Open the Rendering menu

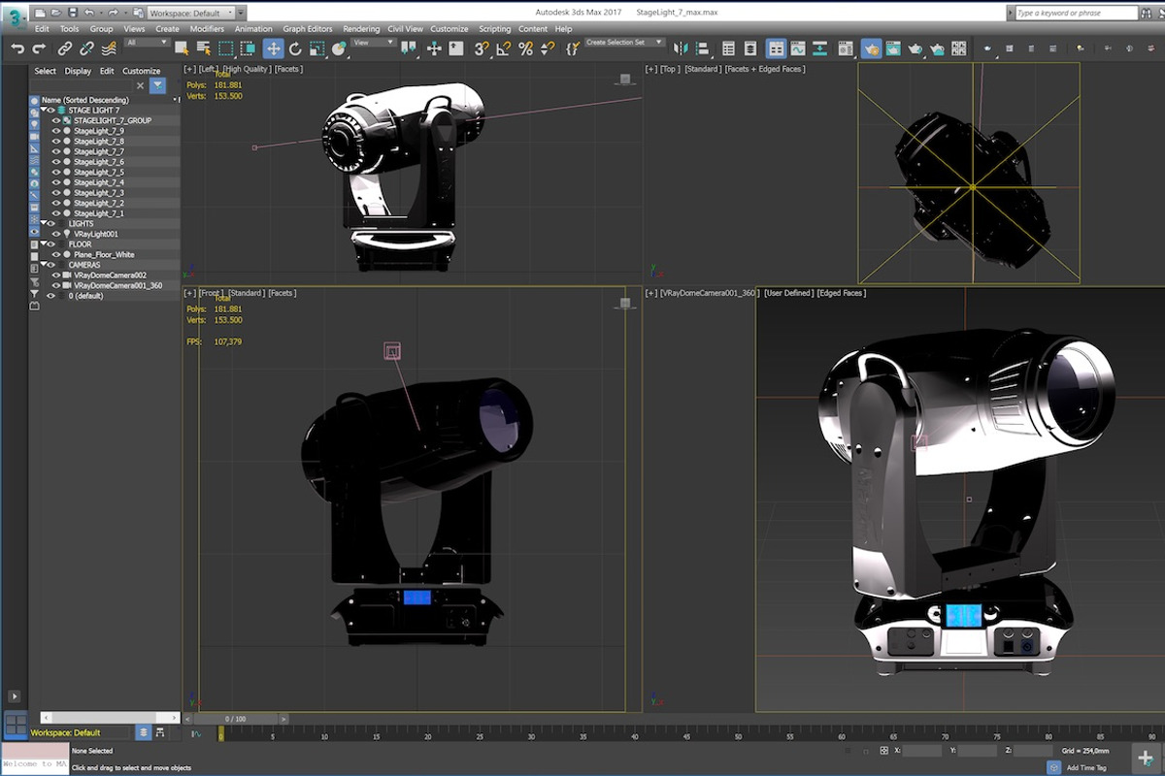361,29
